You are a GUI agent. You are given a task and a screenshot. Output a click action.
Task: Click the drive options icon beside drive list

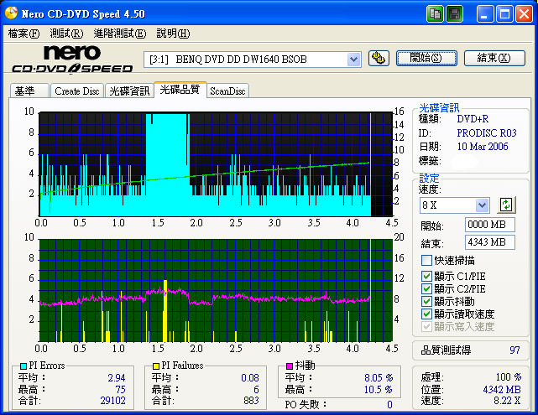coord(379,58)
